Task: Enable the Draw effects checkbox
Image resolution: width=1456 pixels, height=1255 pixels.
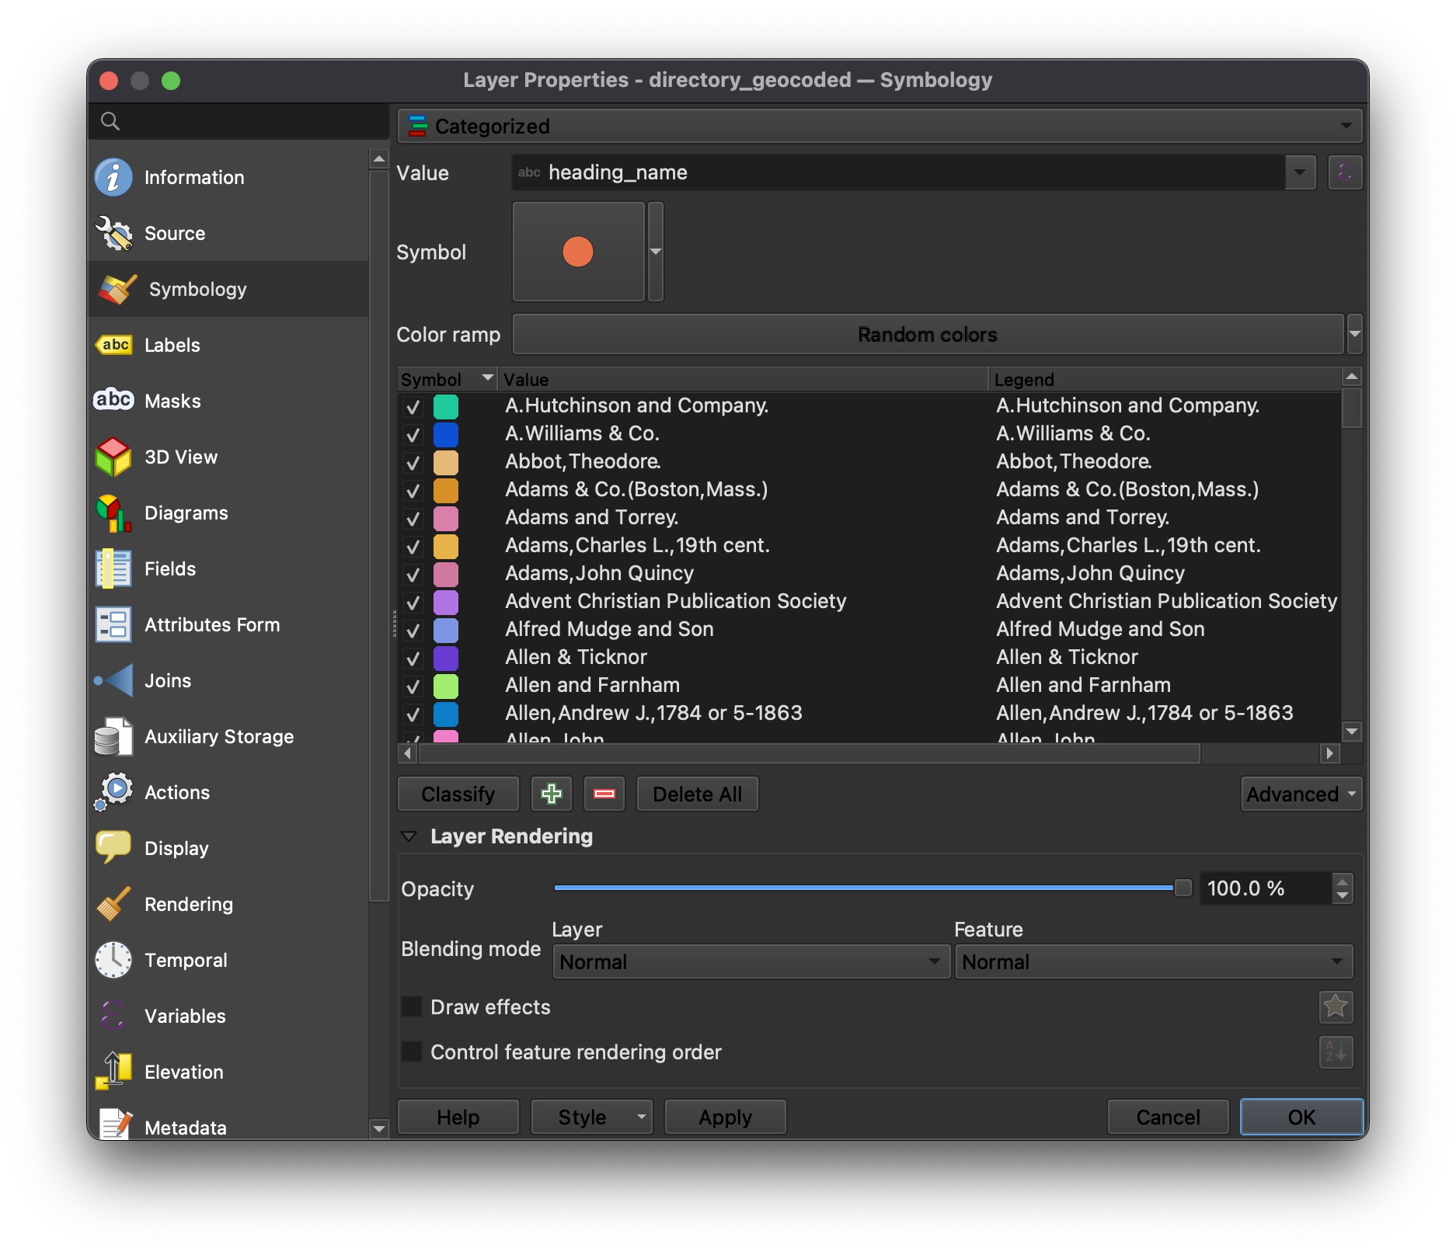Action: (x=412, y=1007)
